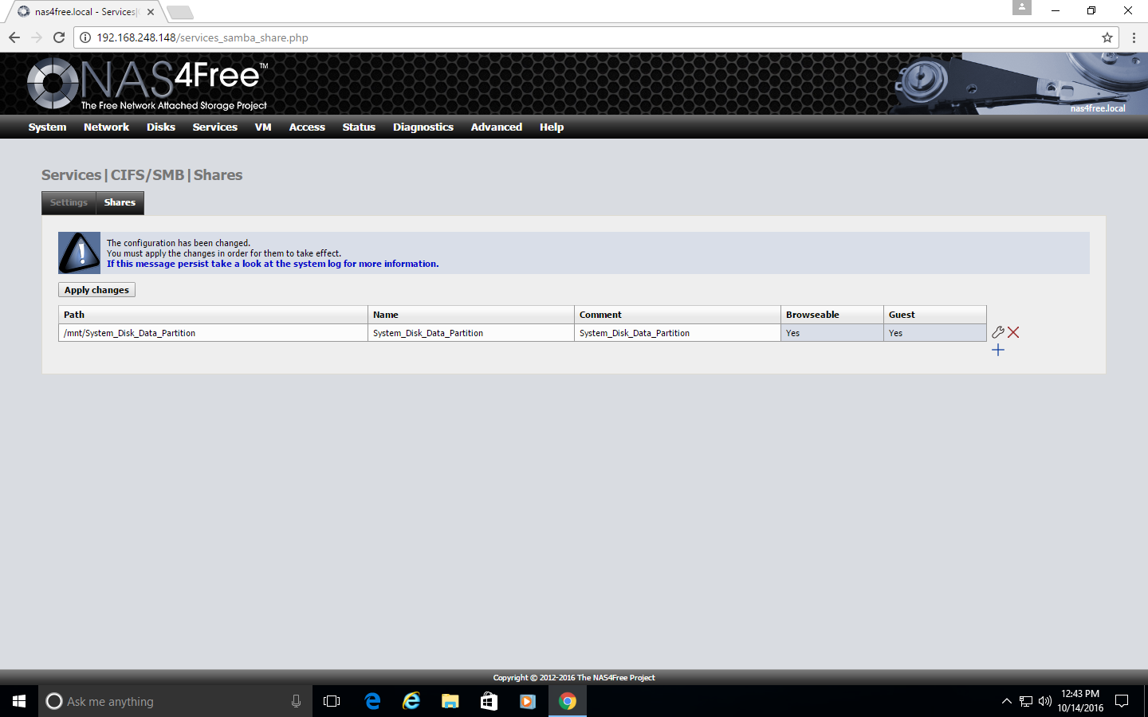Click the NAS4Free logo

coord(147,84)
